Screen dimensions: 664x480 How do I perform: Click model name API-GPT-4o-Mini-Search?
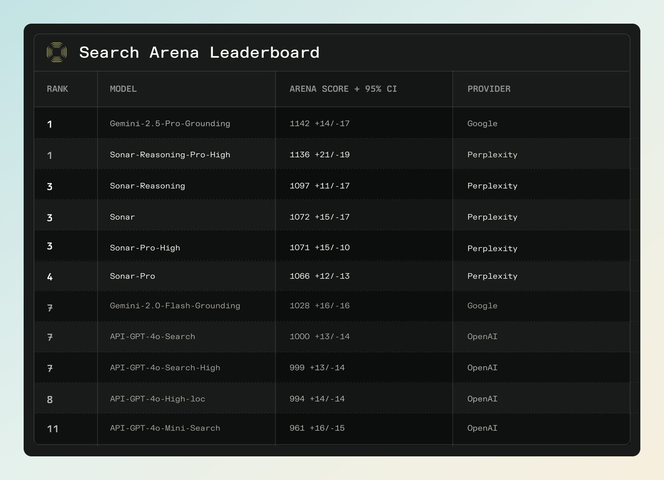click(165, 428)
